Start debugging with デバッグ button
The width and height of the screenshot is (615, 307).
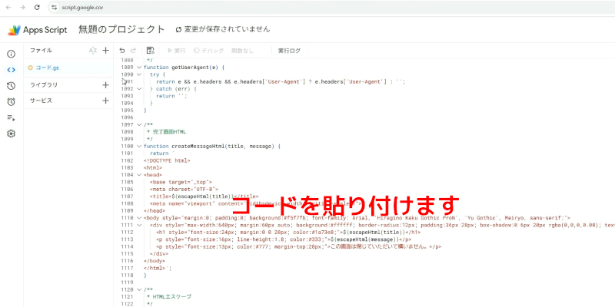(x=208, y=51)
